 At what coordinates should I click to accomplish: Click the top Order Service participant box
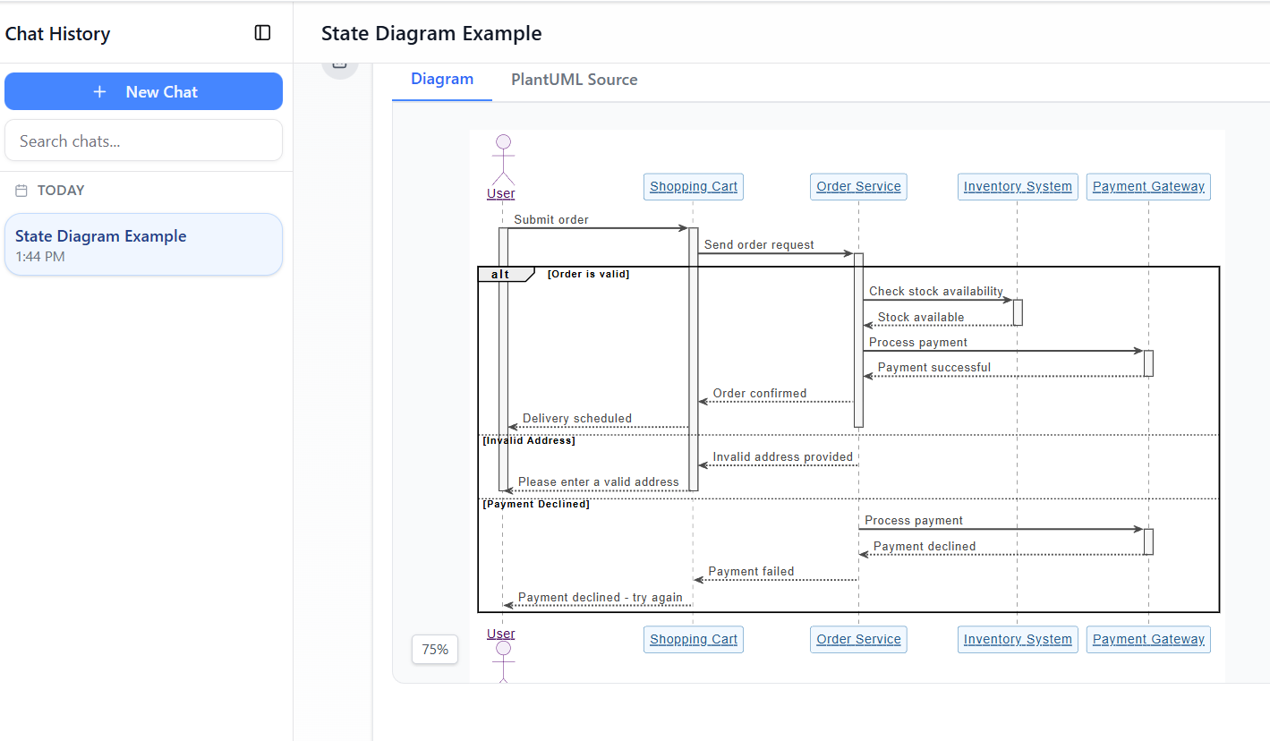[858, 187]
